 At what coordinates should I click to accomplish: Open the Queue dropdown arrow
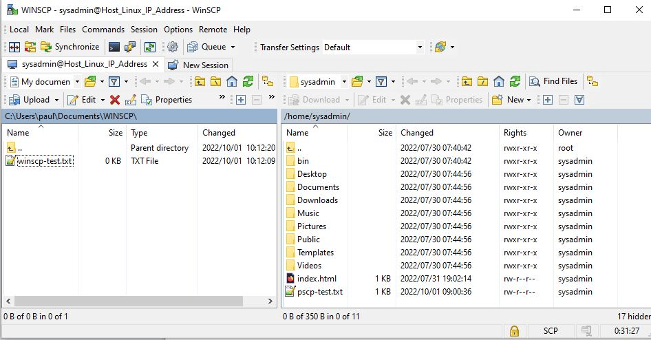coord(233,47)
